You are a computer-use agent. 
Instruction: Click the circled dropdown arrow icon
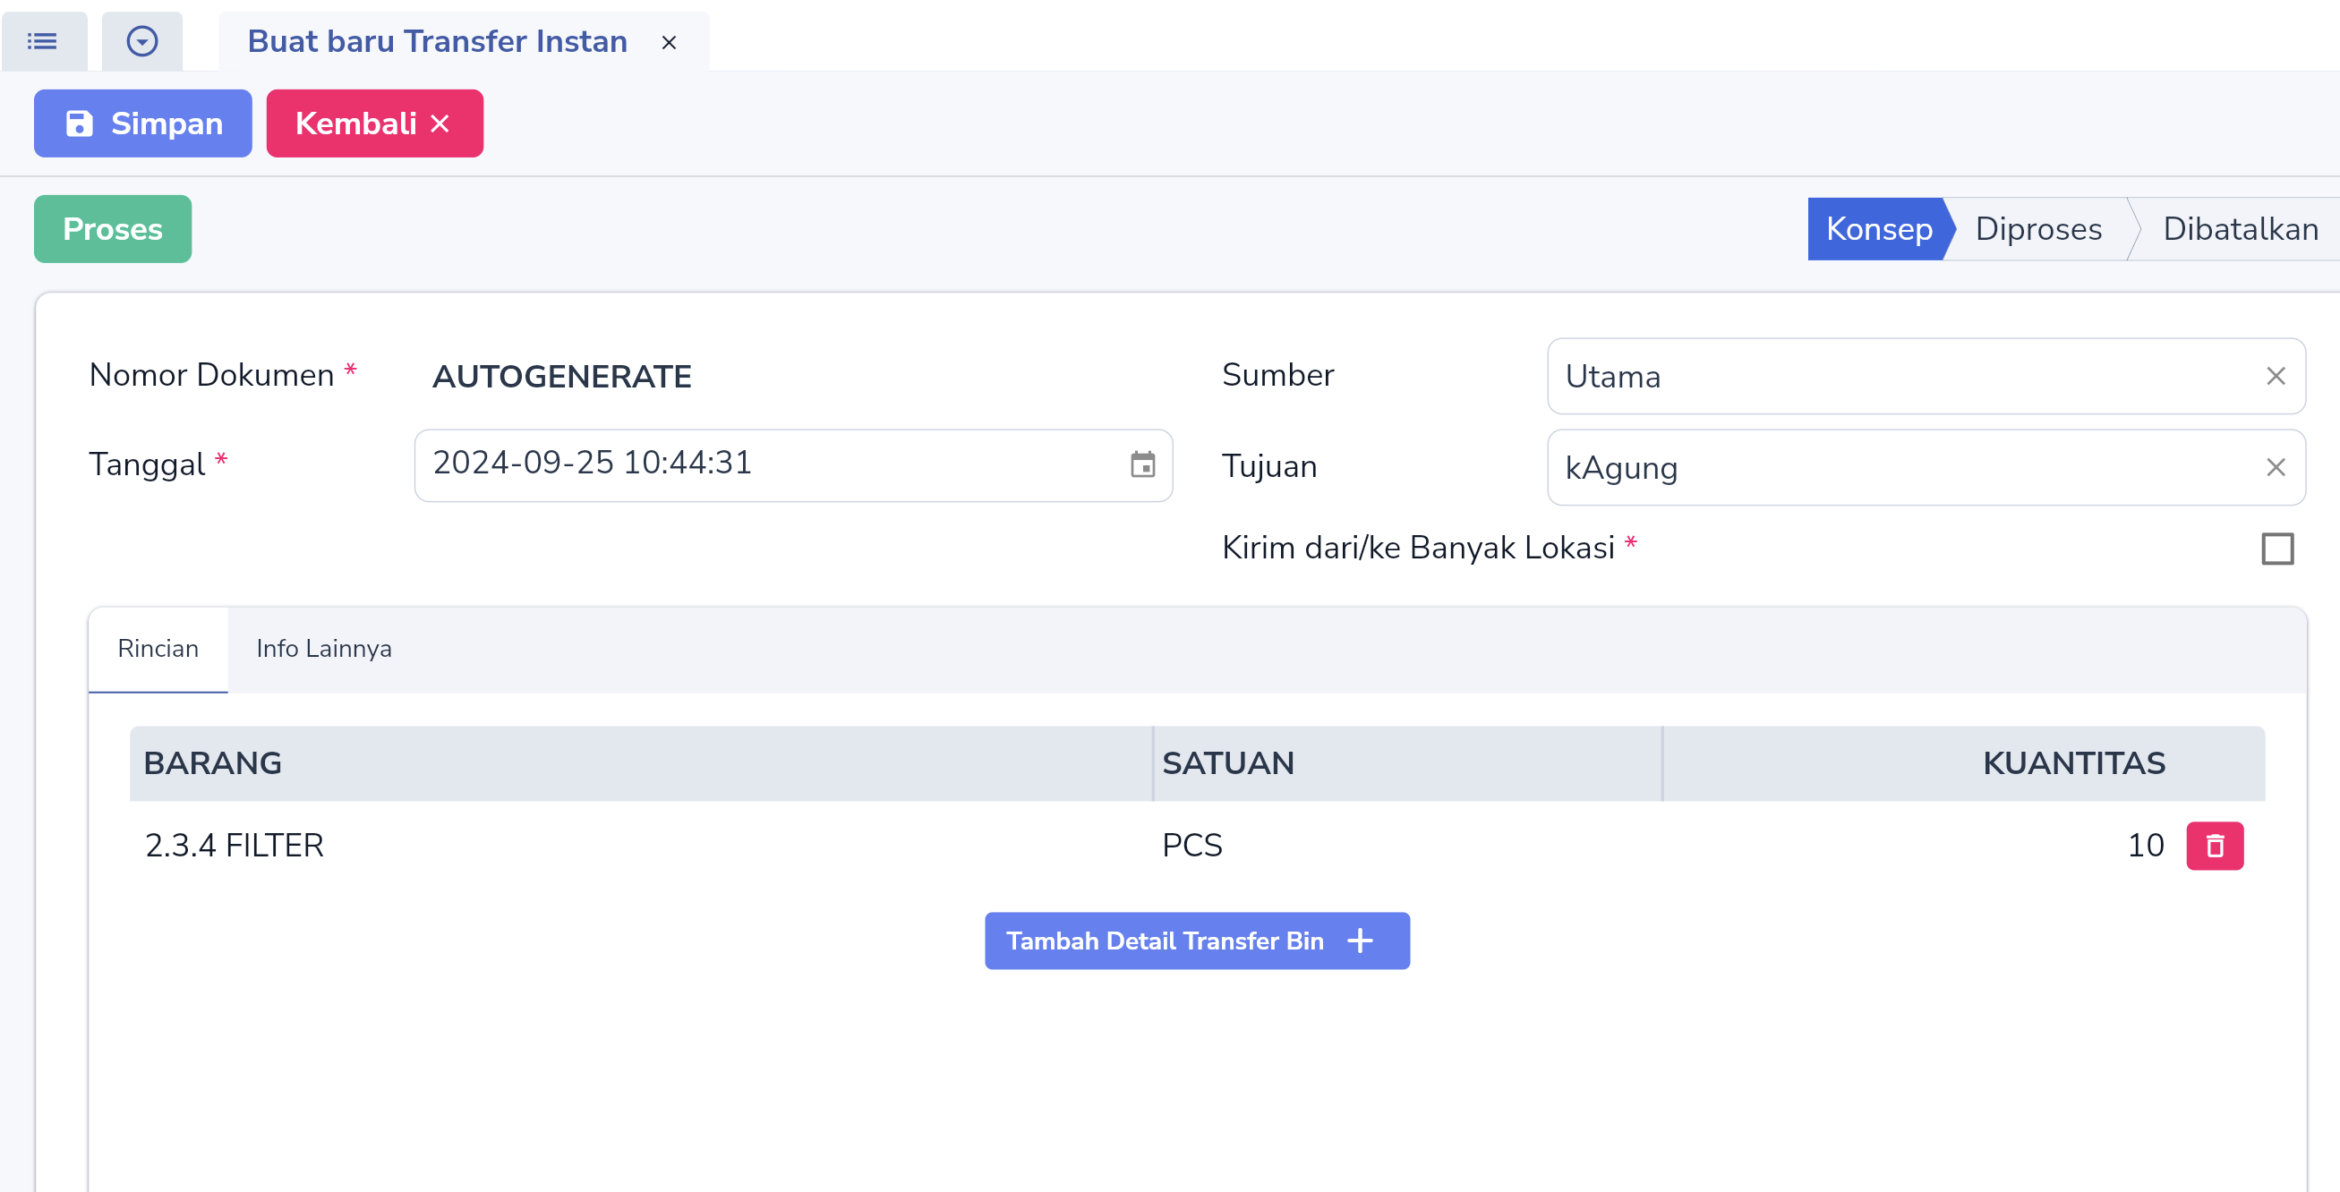point(141,41)
